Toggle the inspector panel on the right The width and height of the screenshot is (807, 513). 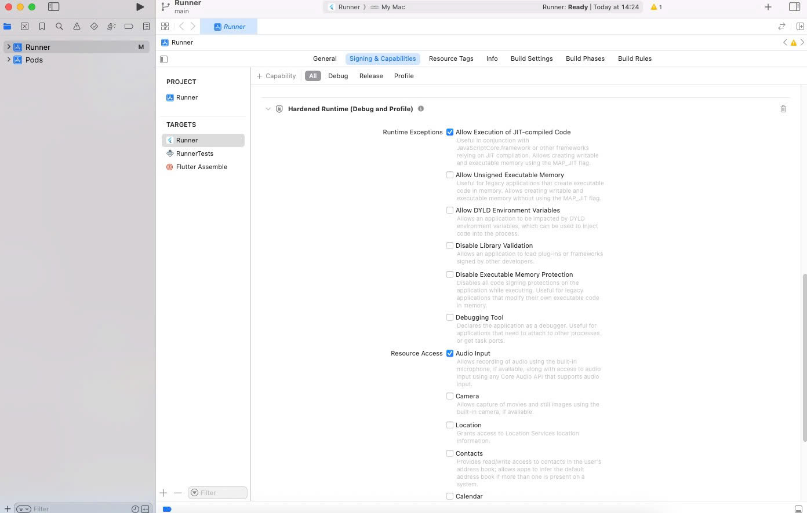(794, 7)
